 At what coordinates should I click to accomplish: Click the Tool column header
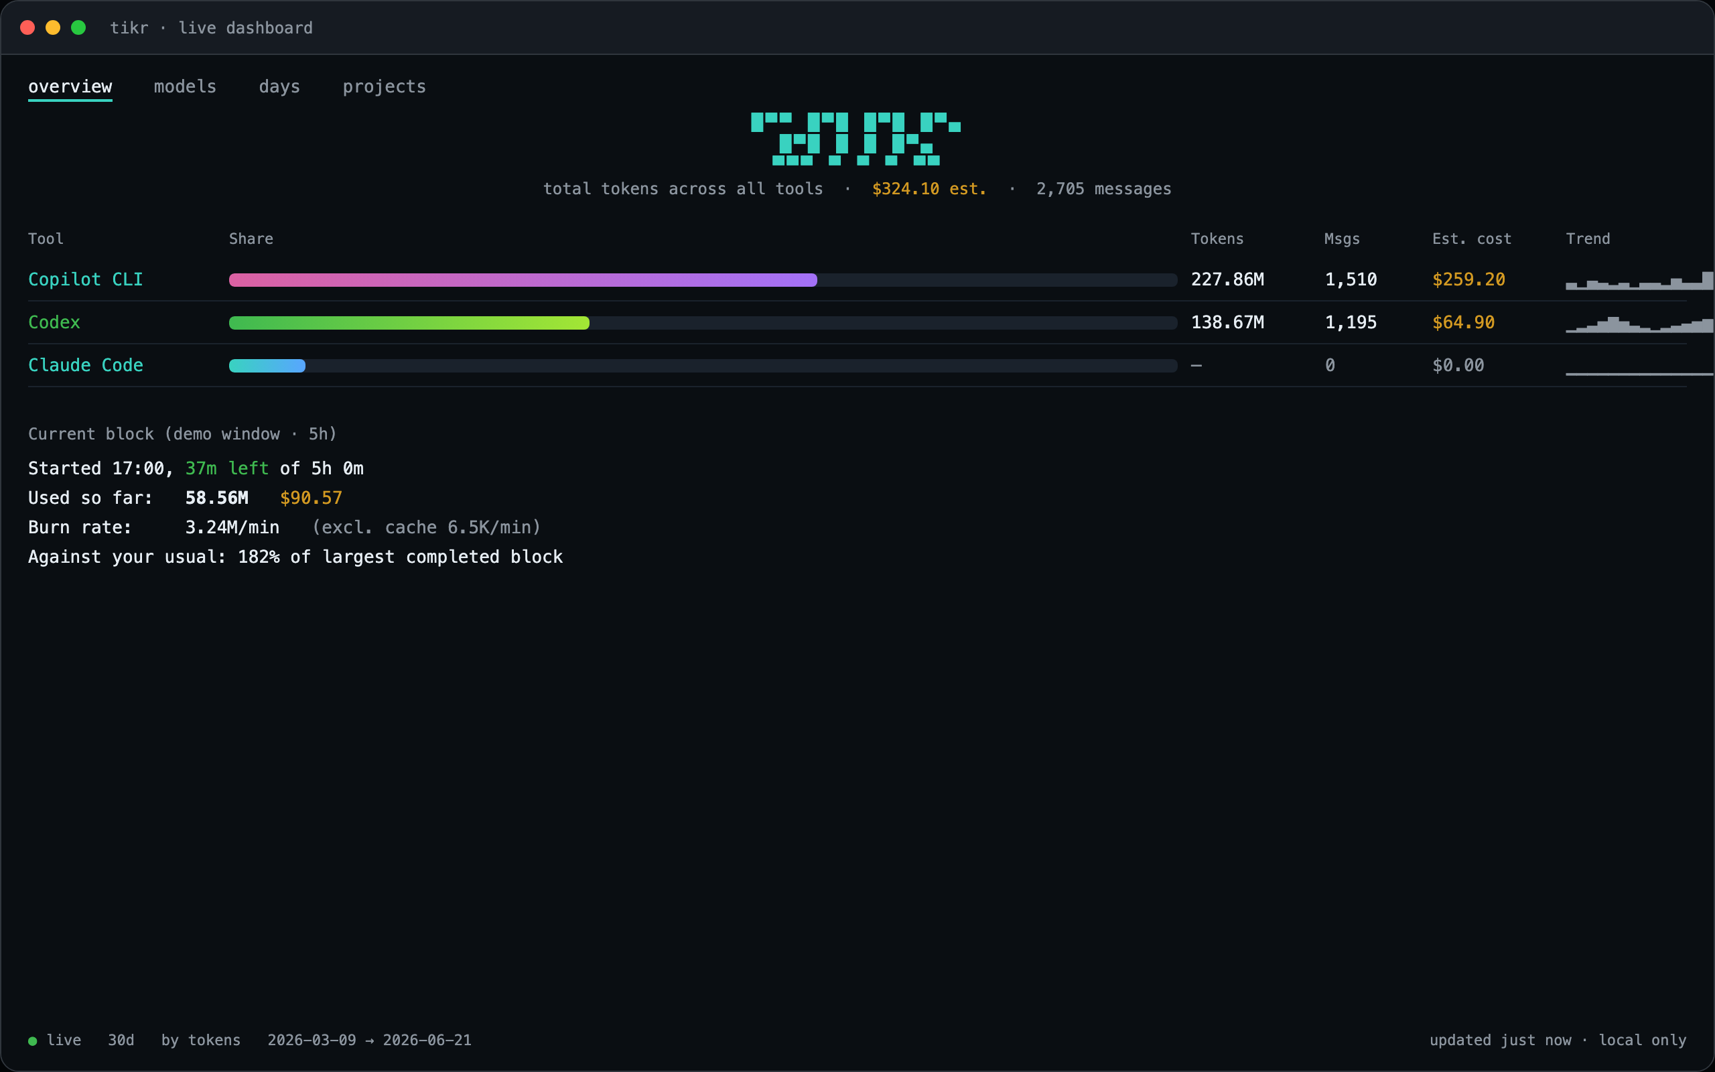click(46, 239)
